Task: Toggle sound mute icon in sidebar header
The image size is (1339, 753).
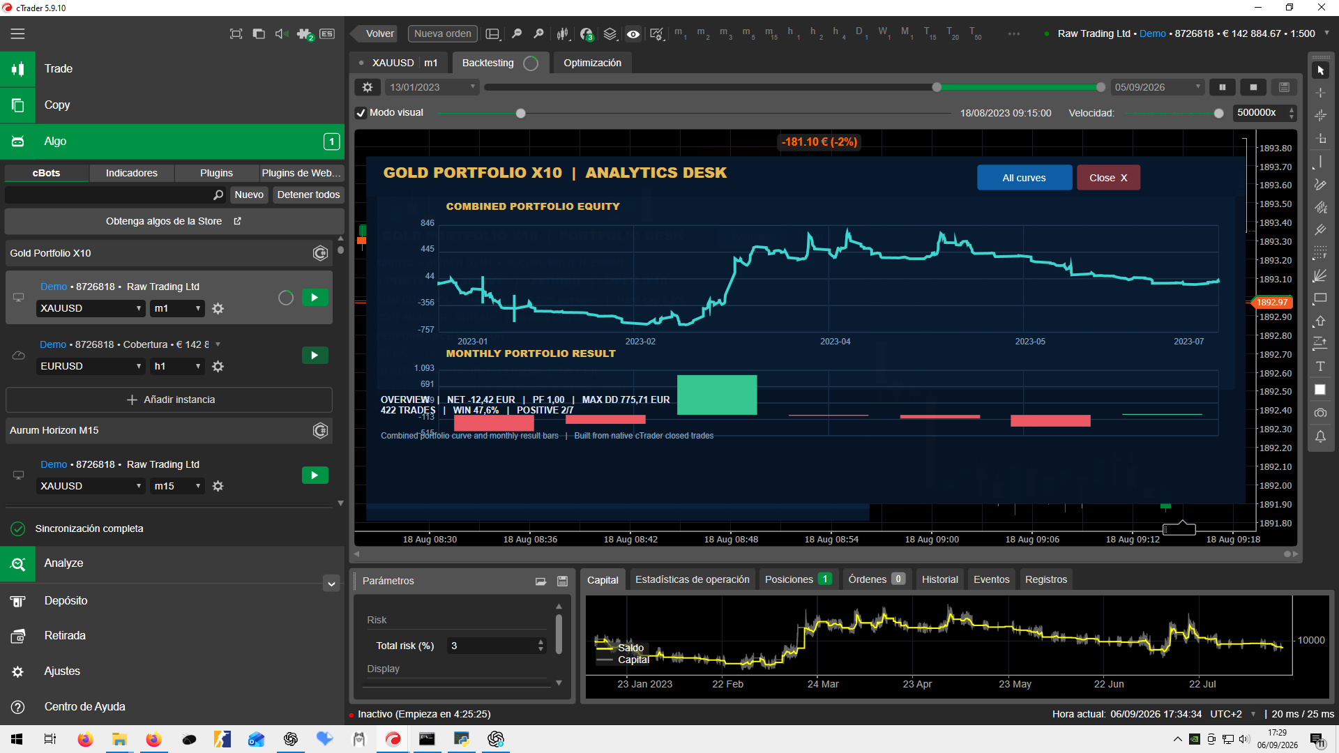Action: pos(282,33)
